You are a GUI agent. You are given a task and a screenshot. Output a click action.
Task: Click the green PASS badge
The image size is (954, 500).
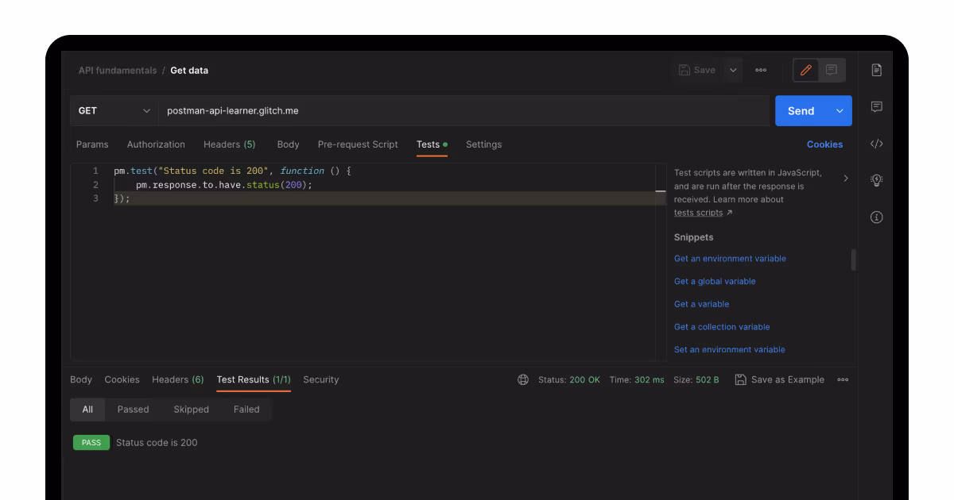pyautogui.click(x=91, y=443)
